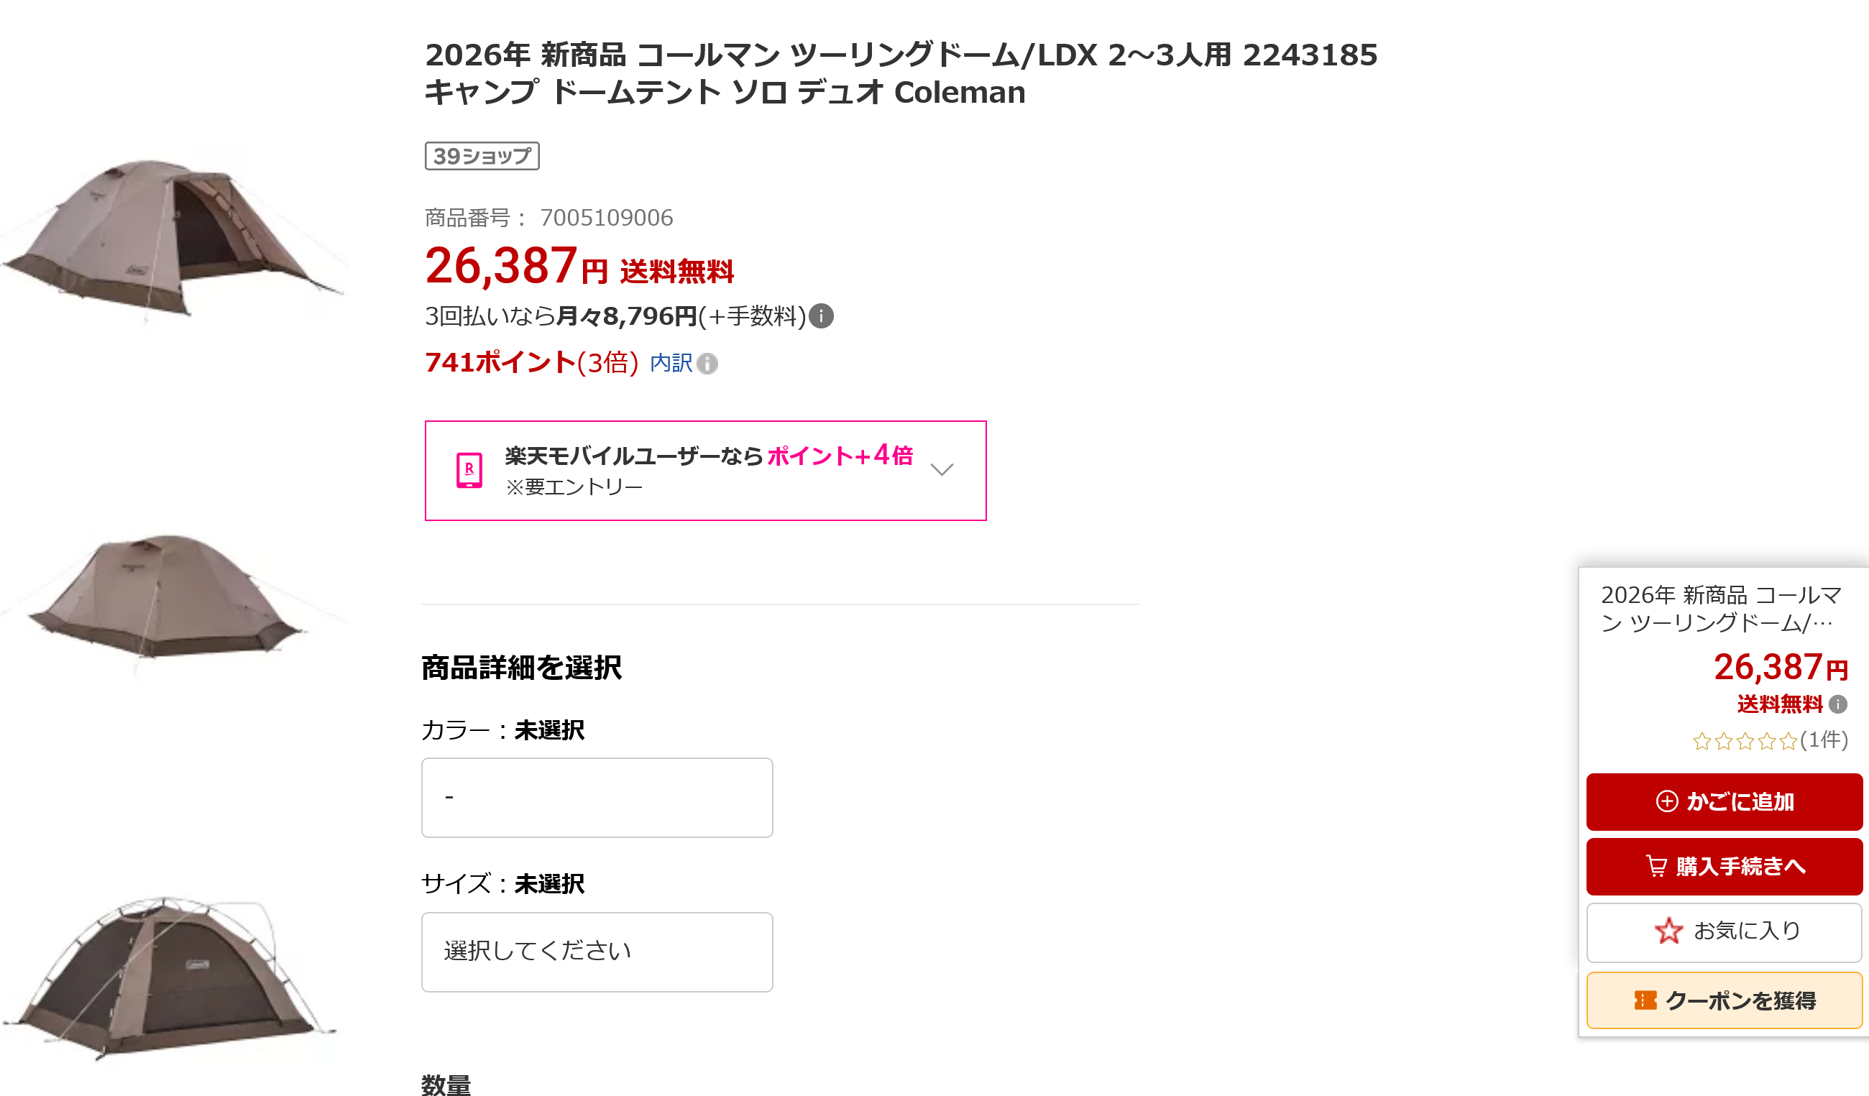Screen dimensions: 1869x1096
Task: Click the favorite star icon
Action: click(1668, 931)
